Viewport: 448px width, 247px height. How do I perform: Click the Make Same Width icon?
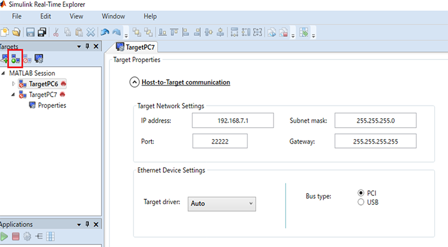point(234,32)
